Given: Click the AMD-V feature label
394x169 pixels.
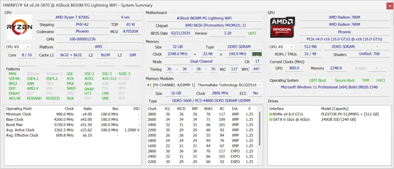Looking at the screenshot, I should pos(33,88).
